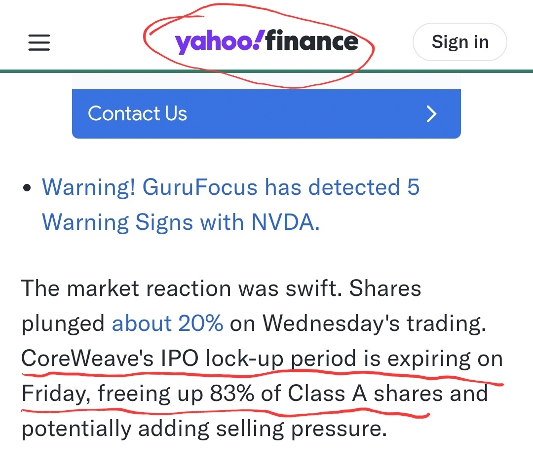Open the GuruFocus has detected 5 link
The height and width of the screenshot is (468, 533).
281,187
